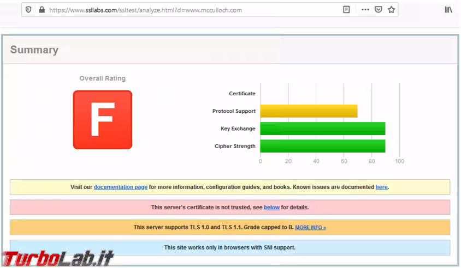461x268 pixels.
Task: Open the Firefox Library icon
Action: [x=448, y=10]
